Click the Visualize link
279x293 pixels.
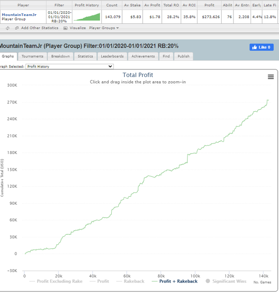78,28
